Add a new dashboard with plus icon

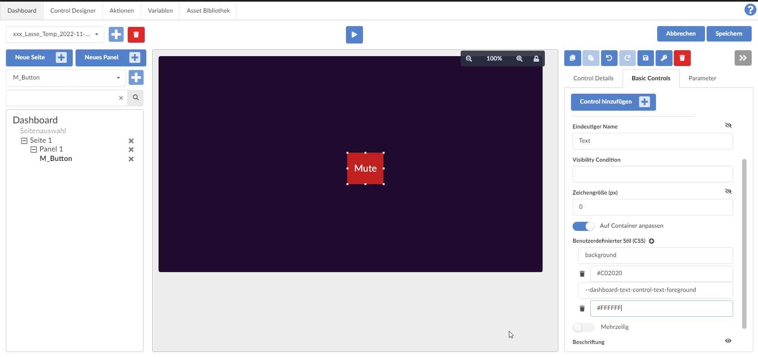coord(116,34)
